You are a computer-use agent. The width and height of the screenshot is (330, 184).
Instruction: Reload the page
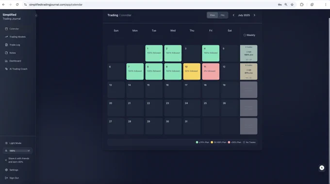click(17, 4)
